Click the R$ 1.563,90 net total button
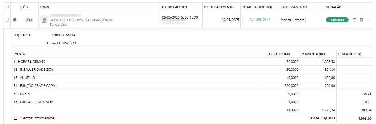This screenshot has height=124, width=376. coord(259,20)
